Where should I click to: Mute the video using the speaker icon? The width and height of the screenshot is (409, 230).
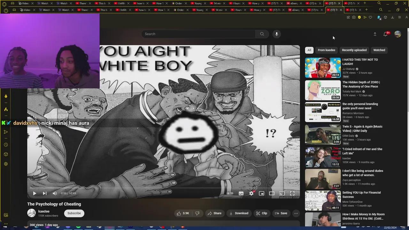[55, 193]
